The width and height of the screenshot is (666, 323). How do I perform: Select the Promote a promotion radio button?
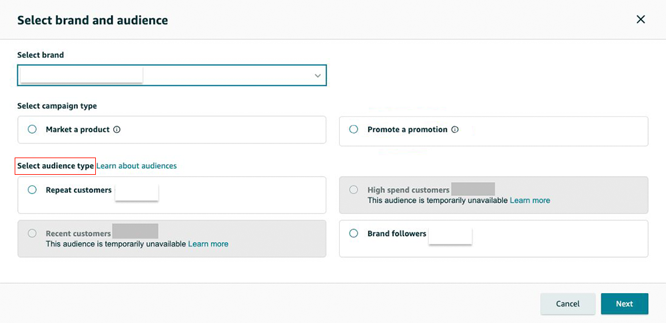[x=354, y=130]
